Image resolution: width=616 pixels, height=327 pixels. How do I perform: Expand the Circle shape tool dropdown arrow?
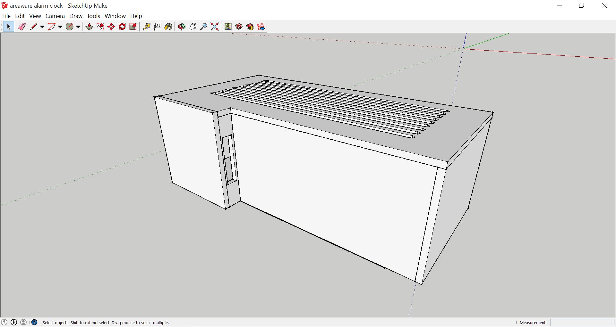(x=78, y=27)
